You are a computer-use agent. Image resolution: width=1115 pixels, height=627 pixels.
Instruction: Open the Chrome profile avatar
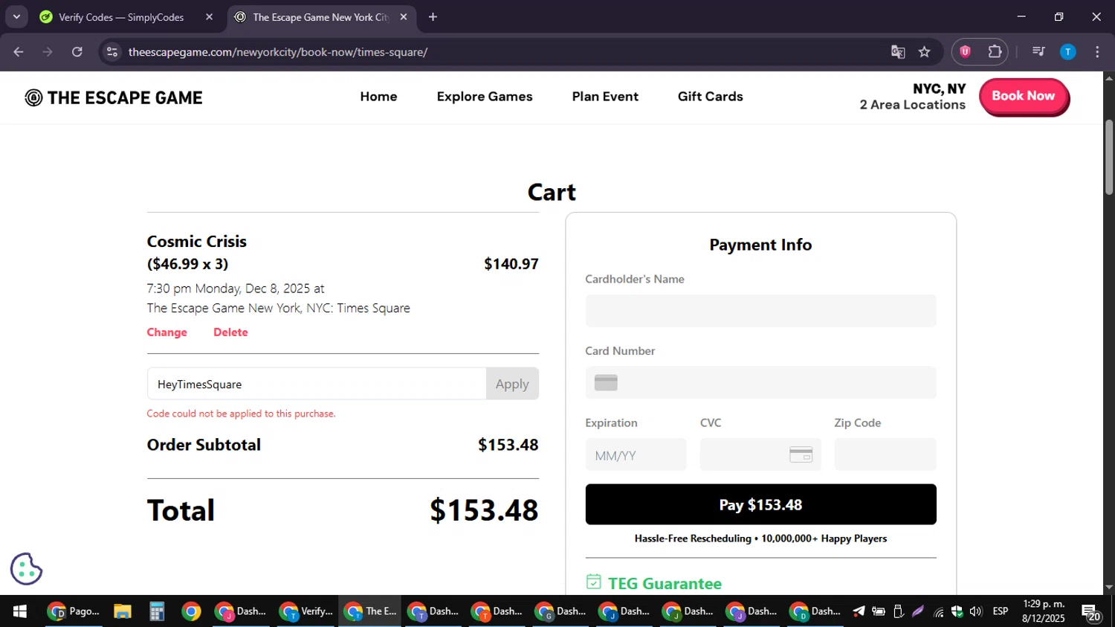click(x=1067, y=52)
